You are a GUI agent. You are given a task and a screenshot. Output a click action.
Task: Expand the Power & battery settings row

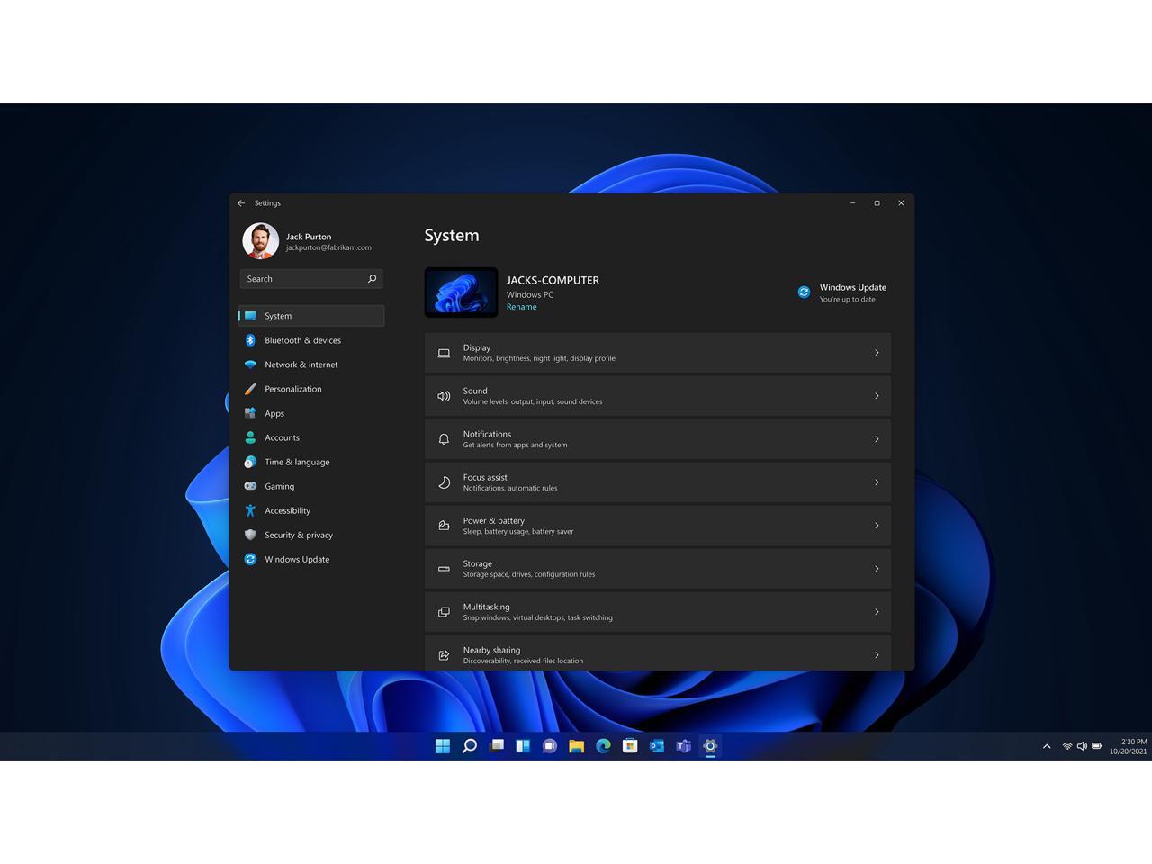pyautogui.click(x=657, y=525)
